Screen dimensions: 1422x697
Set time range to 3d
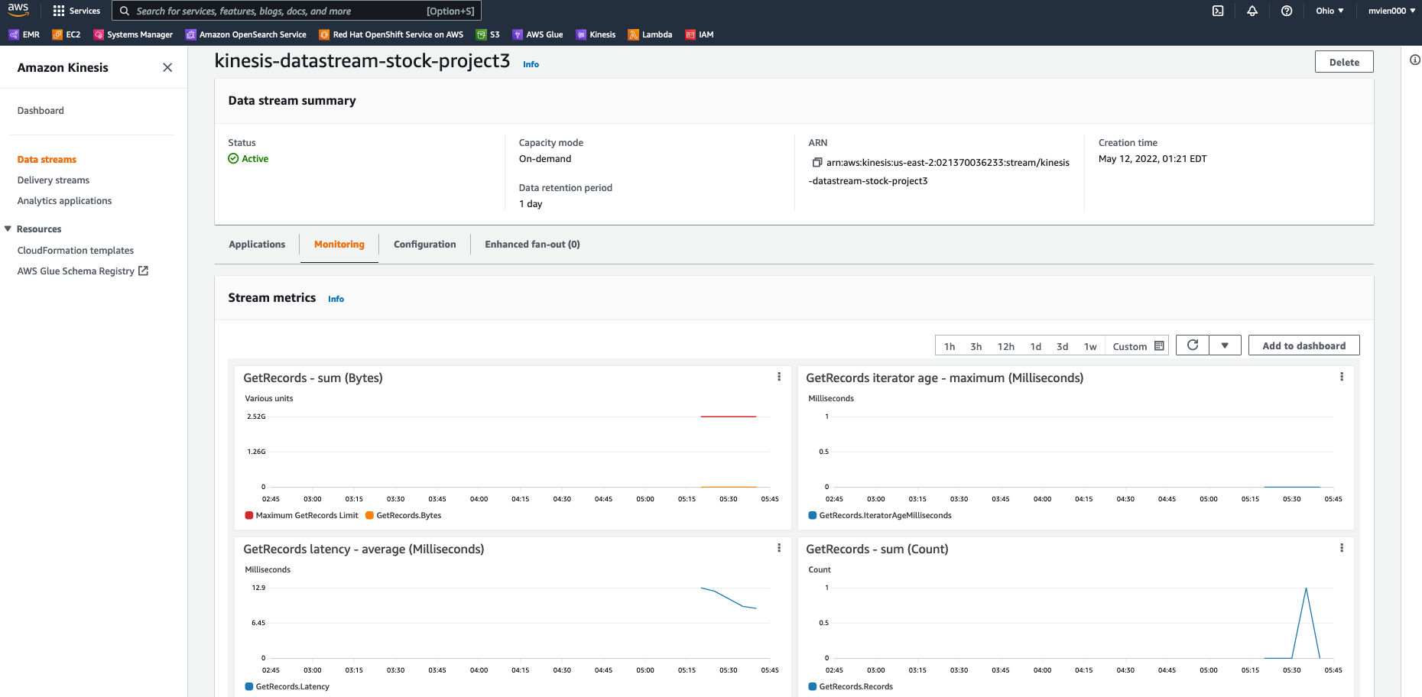1063,346
